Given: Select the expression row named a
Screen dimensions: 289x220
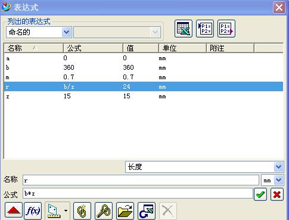Looking at the screenshot, I should (144, 58).
